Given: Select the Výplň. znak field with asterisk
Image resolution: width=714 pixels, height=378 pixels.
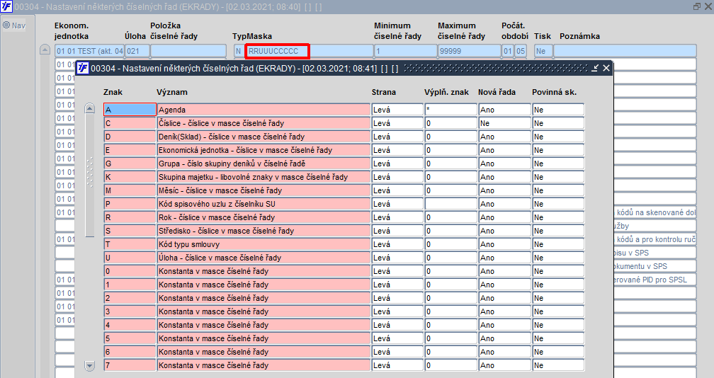Looking at the screenshot, I should point(450,110).
